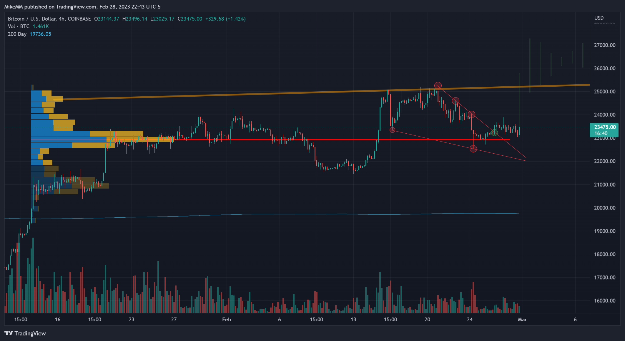The height and width of the screenshot is (341, 625).
Task: Click the 26000.00 price axis label
Action: [605, 68]
